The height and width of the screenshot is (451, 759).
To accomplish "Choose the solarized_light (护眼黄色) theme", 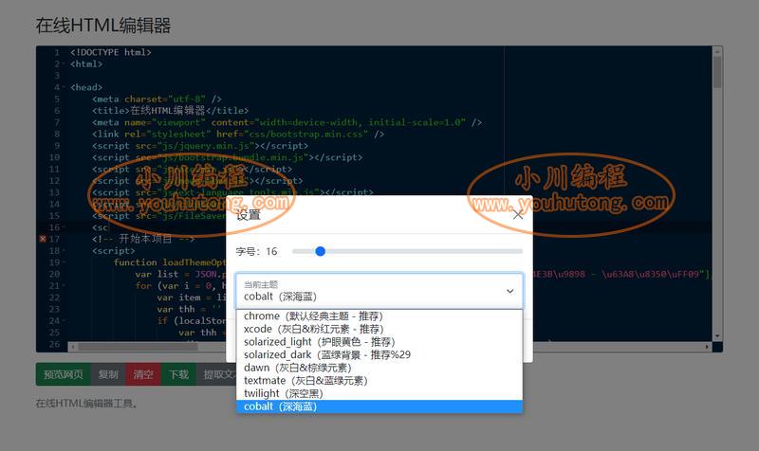I will pos(379,342).
